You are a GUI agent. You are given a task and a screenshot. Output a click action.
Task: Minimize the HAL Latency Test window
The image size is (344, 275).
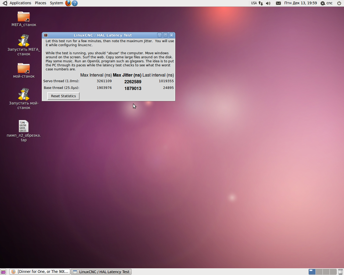point(160,35)
